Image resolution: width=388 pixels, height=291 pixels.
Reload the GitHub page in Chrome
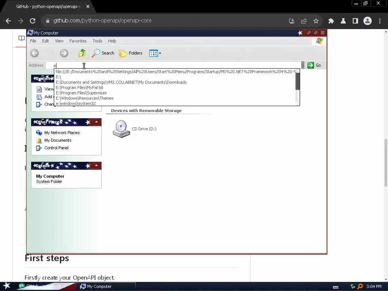pyautogui.click(x=33, y=21)
